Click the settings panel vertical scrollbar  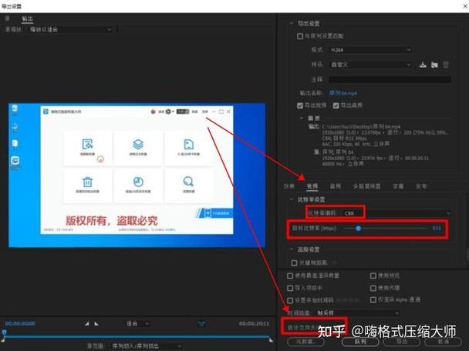coord(467,256)
